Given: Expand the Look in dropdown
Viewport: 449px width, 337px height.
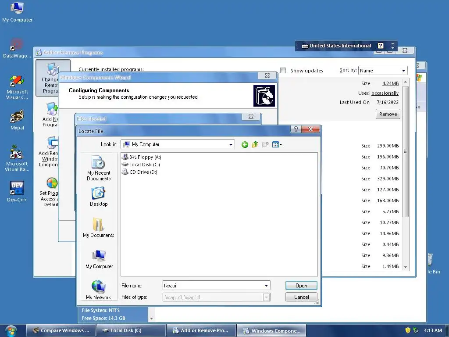Looking at the screenshot, I should click(231, 145).
